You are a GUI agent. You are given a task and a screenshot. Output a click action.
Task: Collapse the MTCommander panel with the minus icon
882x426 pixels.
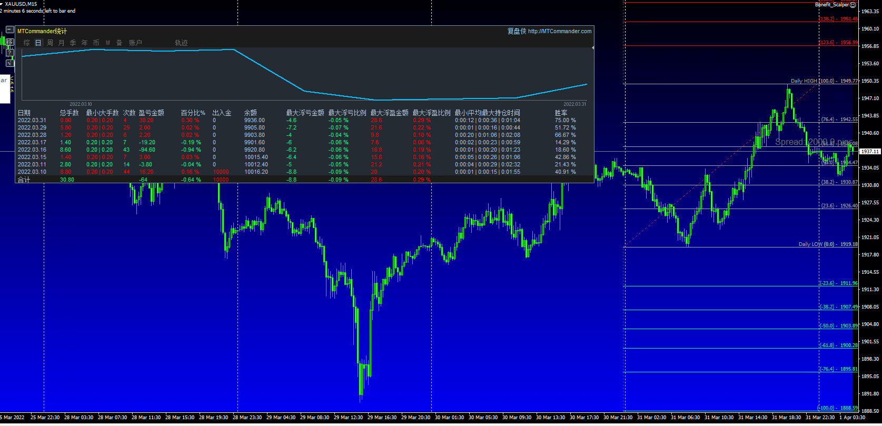tap(10, 30)
